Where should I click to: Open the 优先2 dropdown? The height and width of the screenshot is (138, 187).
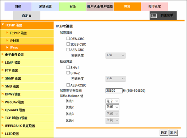(x=112, y=107)
